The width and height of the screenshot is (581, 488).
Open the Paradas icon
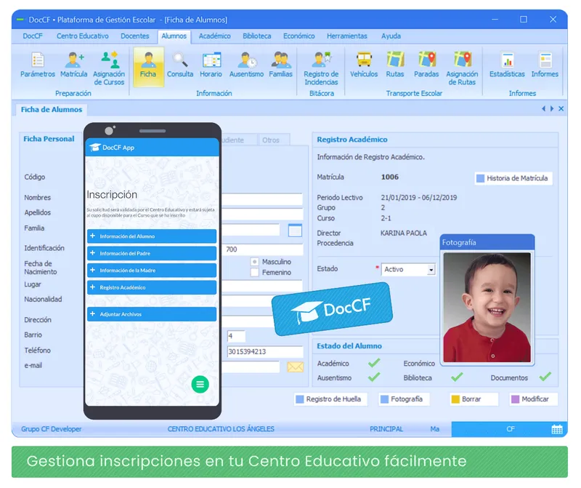(x=426, y=65)
